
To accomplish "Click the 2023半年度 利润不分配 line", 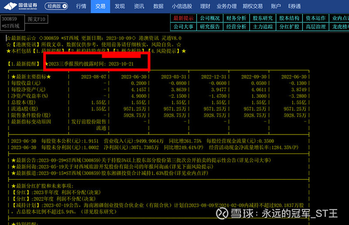I will pyautogui.click(x=56, y=193).
